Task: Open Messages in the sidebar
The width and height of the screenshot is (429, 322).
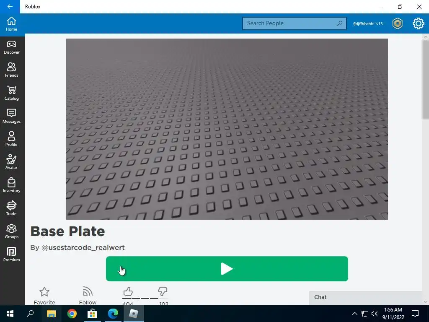Action: point(11,116)
